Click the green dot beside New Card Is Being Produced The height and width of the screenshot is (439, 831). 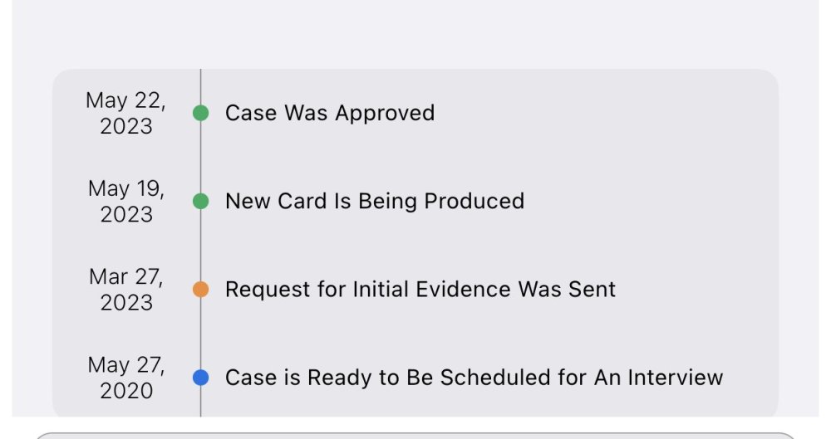200,201
